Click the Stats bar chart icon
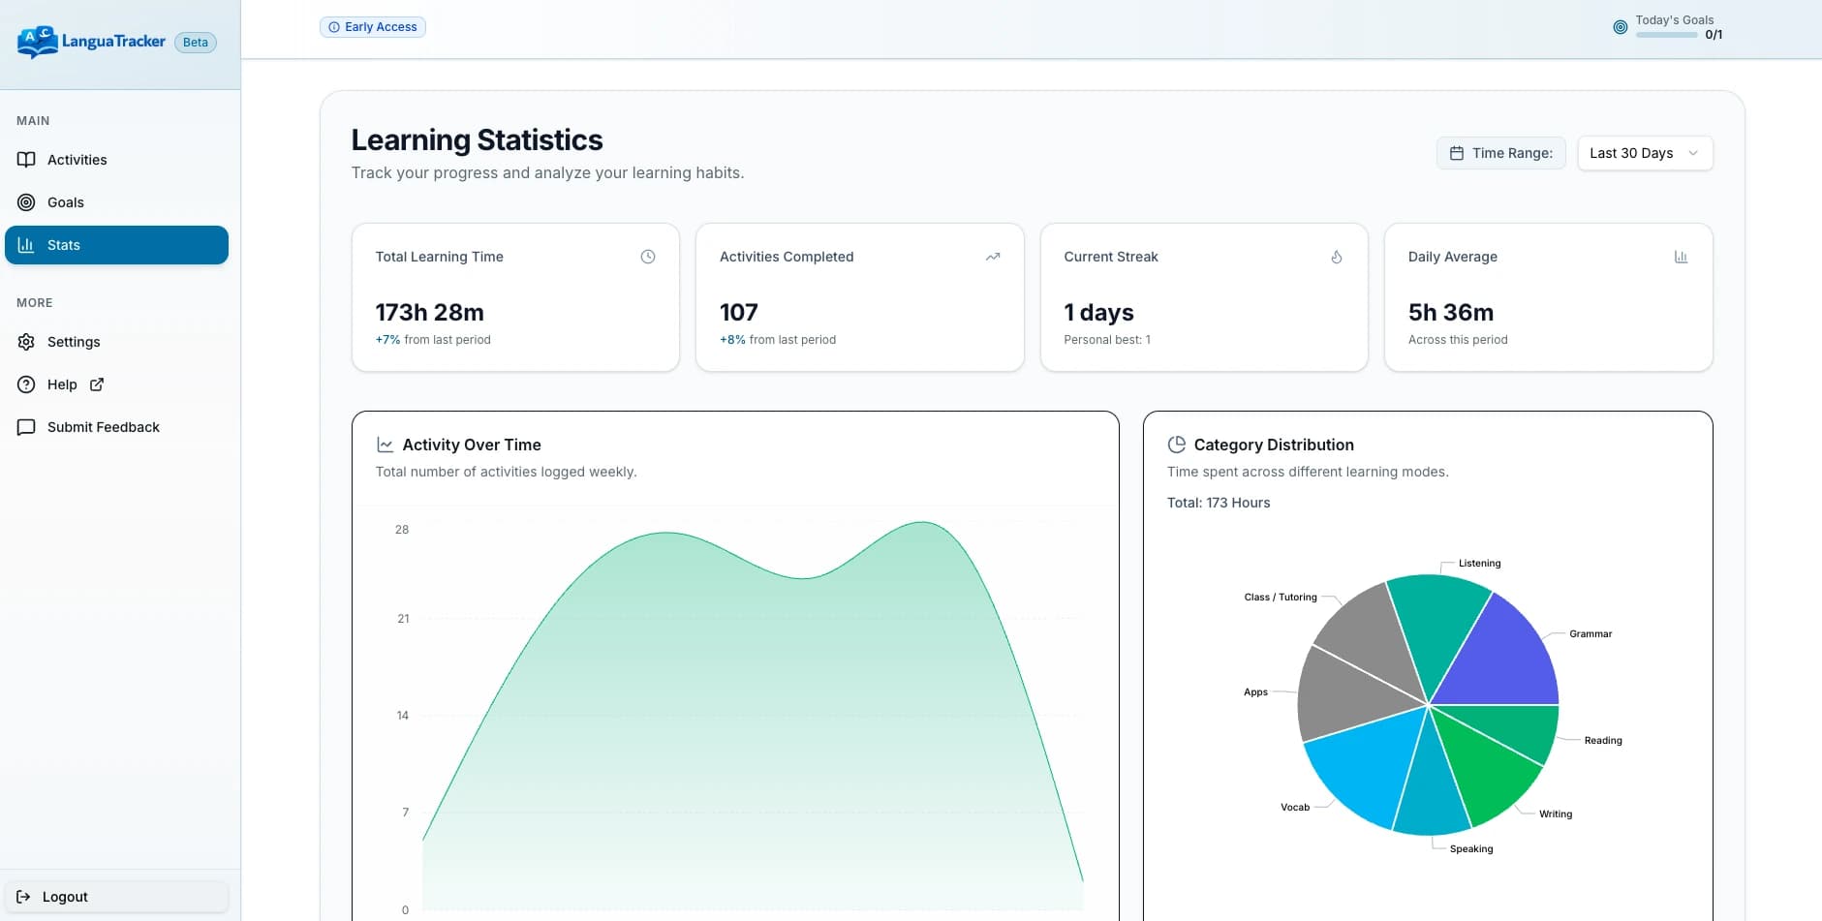This screenshot has height=921, width=1822. click(27, 245)
